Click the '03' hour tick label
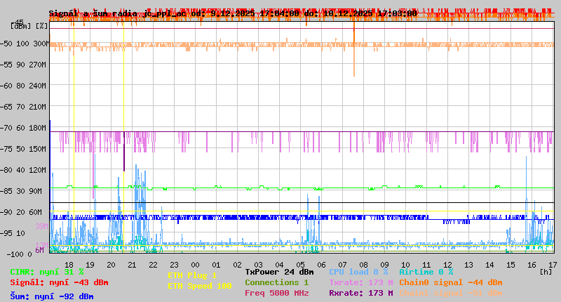 (x=258, y=265)
